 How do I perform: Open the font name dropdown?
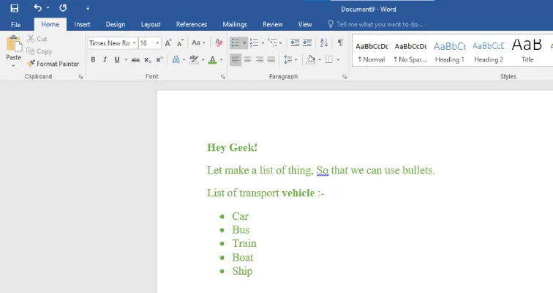[135, 43]
